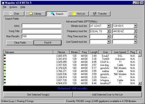Screen dimensions: 145x104
Task: Open the Line Speed comparison dropdown
Action: [108, 42]
